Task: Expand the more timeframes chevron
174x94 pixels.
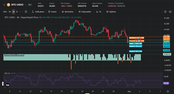Action: click(x=20, y=12)
